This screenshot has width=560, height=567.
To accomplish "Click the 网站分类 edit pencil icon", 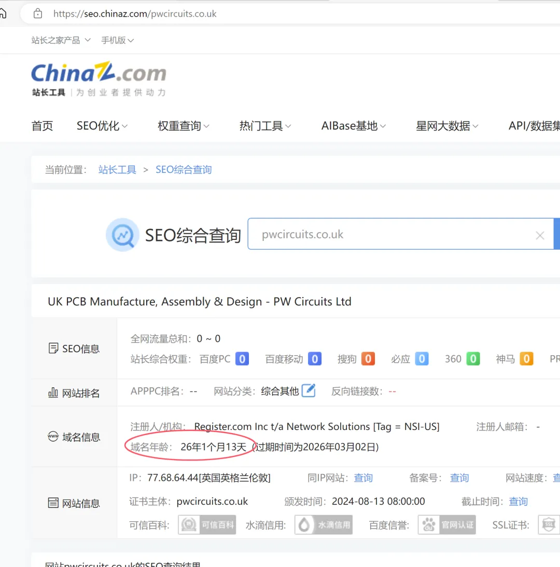I will coord(309,390).
